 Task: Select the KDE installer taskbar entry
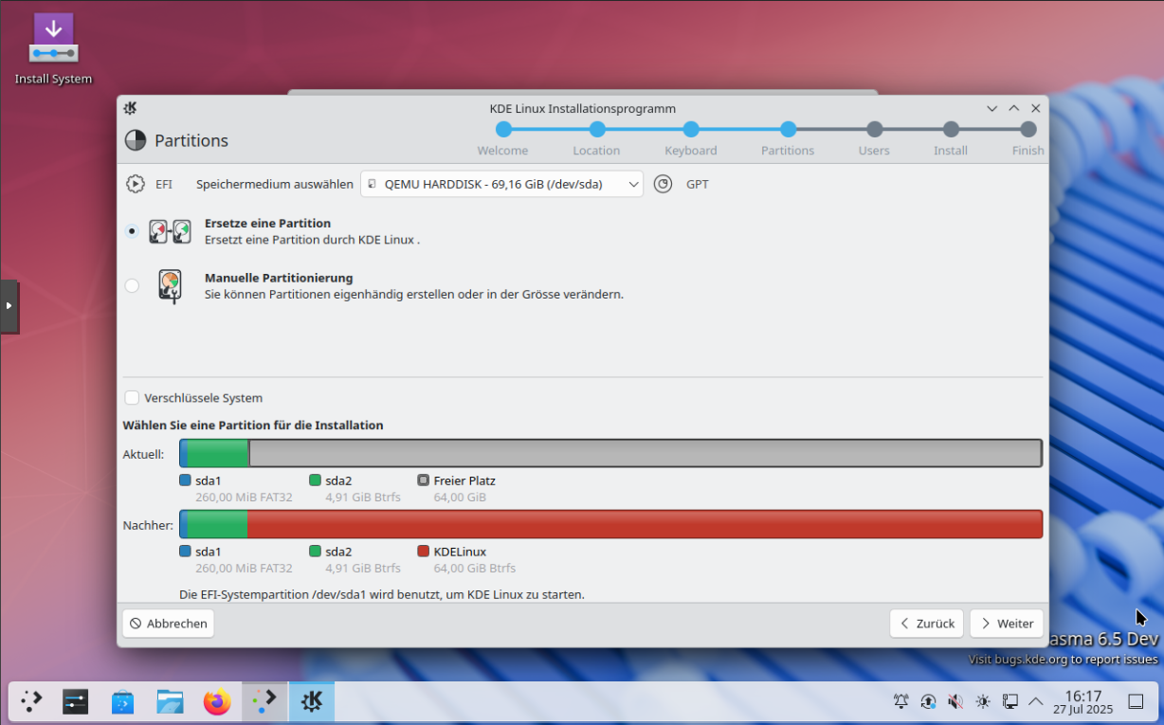tap(312, 701)
